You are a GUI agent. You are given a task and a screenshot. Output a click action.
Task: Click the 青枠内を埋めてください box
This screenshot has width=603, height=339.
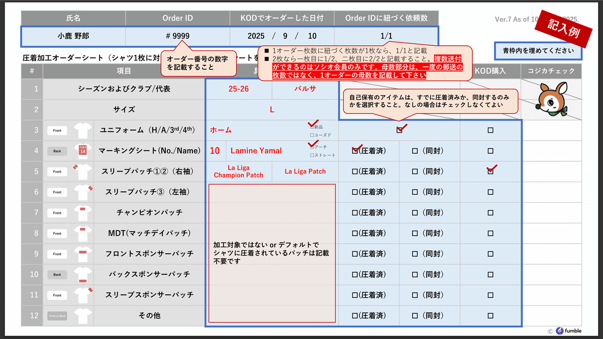click(538, 51)
